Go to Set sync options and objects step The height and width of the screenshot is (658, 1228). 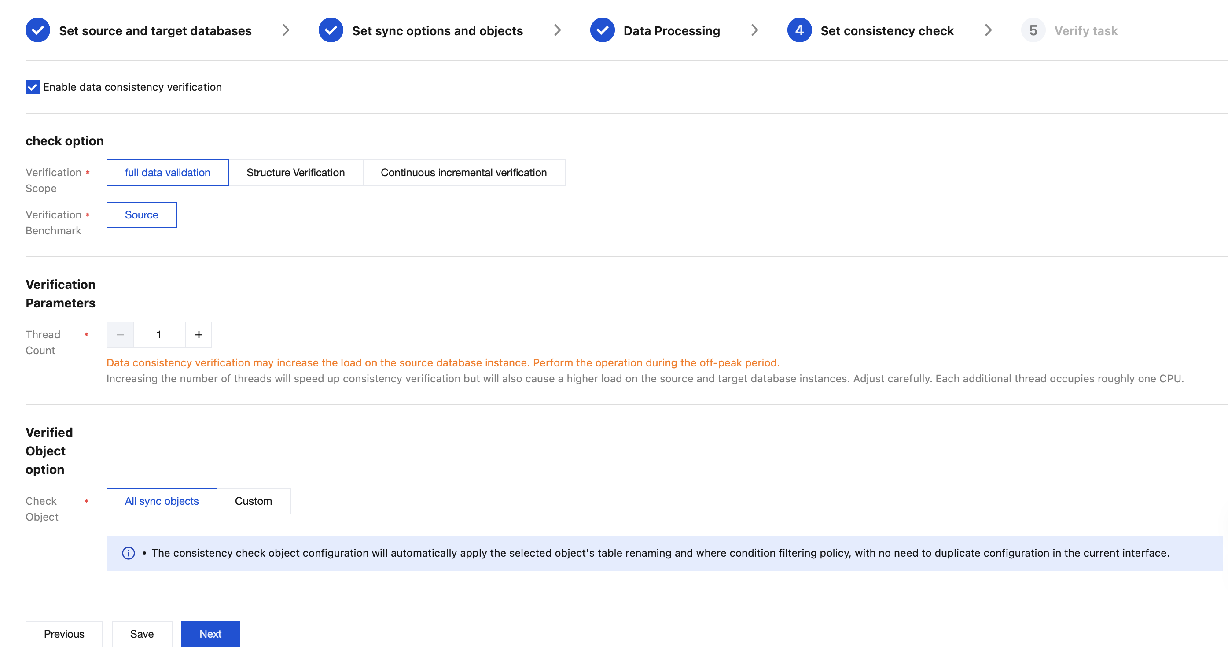point(437,31)
